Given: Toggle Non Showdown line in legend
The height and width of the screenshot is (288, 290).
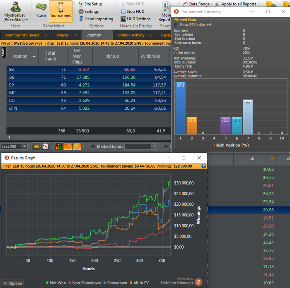Looking at the screenshot, I should pyautogui.click(x=85, y=283).
